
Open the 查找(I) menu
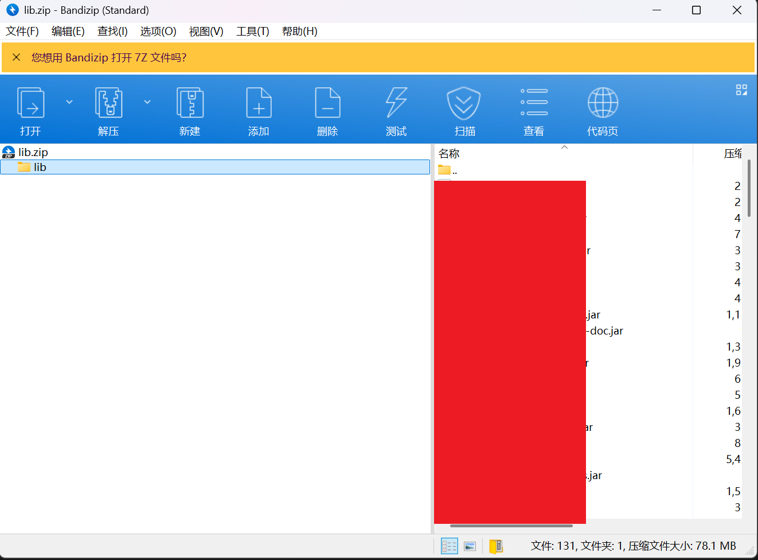pos(112,31)
